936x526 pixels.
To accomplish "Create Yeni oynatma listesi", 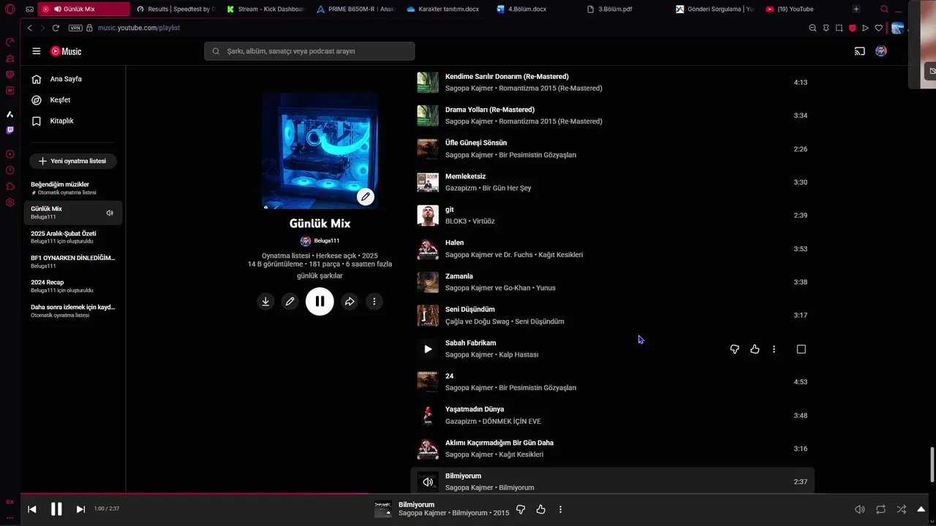I will click(73, 161).
